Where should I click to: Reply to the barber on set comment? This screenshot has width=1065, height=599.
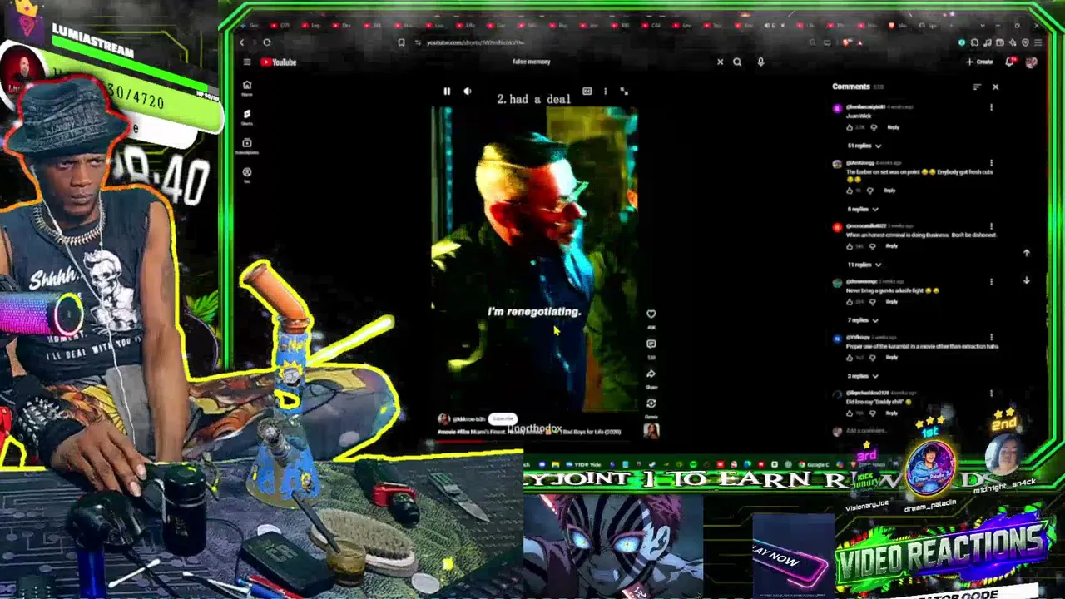889,191
